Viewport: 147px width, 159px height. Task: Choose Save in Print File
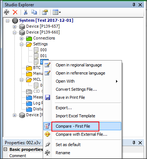coord(82,97)
